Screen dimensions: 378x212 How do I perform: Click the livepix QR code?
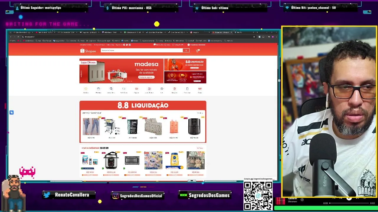click(x=258, y=196)
